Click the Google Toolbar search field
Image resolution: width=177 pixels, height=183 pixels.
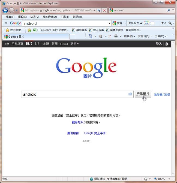tap(65, 23)
